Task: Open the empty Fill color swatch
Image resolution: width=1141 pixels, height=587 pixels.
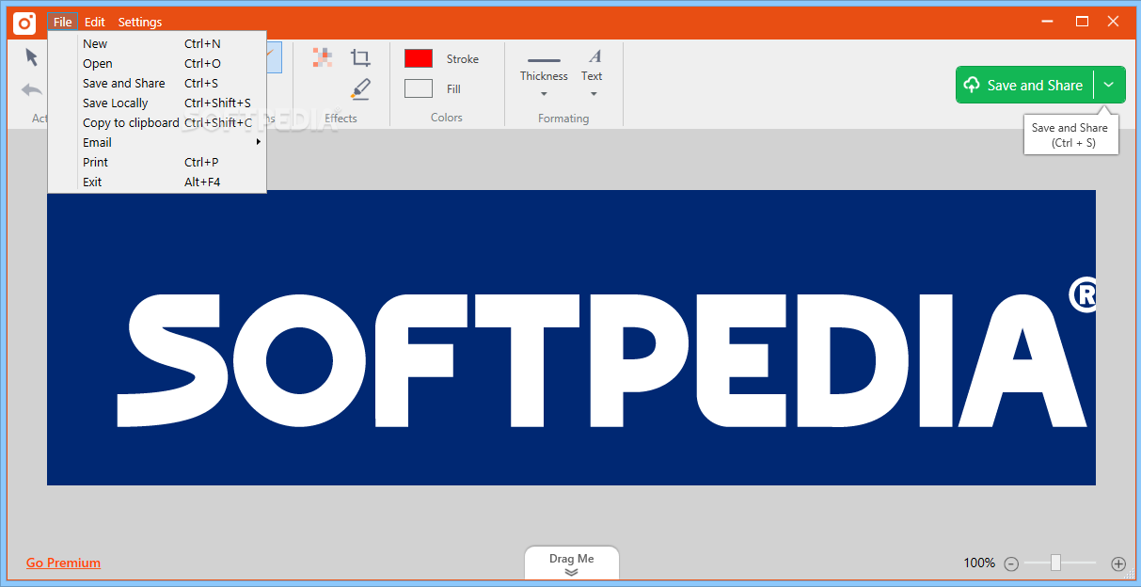Action: point(419,88)
